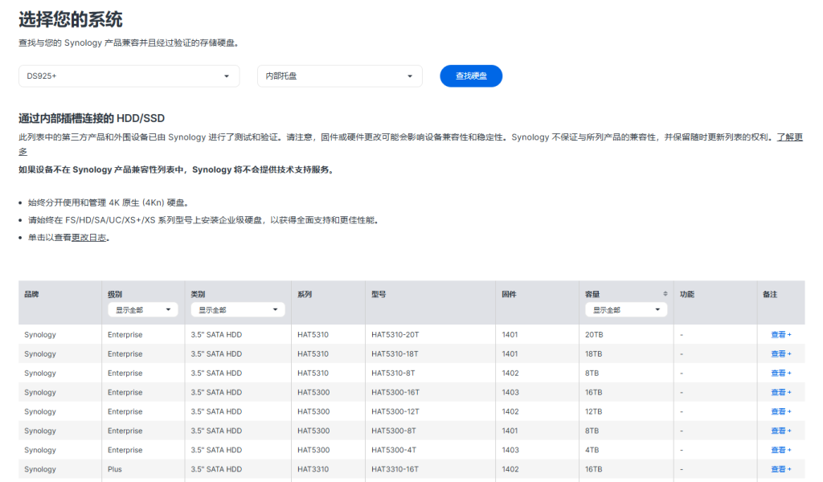
Task: View notes for HAT5310-18T row
Action: pos(780,354)
